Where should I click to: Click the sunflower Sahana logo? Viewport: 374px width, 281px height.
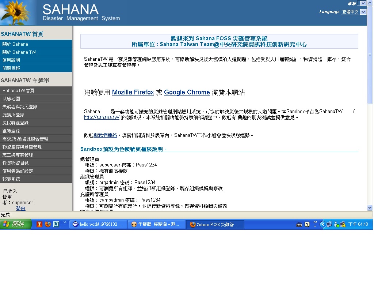tap(16, 12)
